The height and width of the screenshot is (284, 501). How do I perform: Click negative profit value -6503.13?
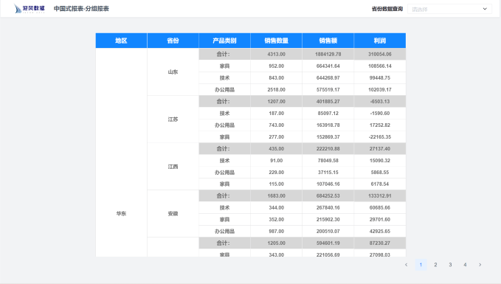coord(380,102)
